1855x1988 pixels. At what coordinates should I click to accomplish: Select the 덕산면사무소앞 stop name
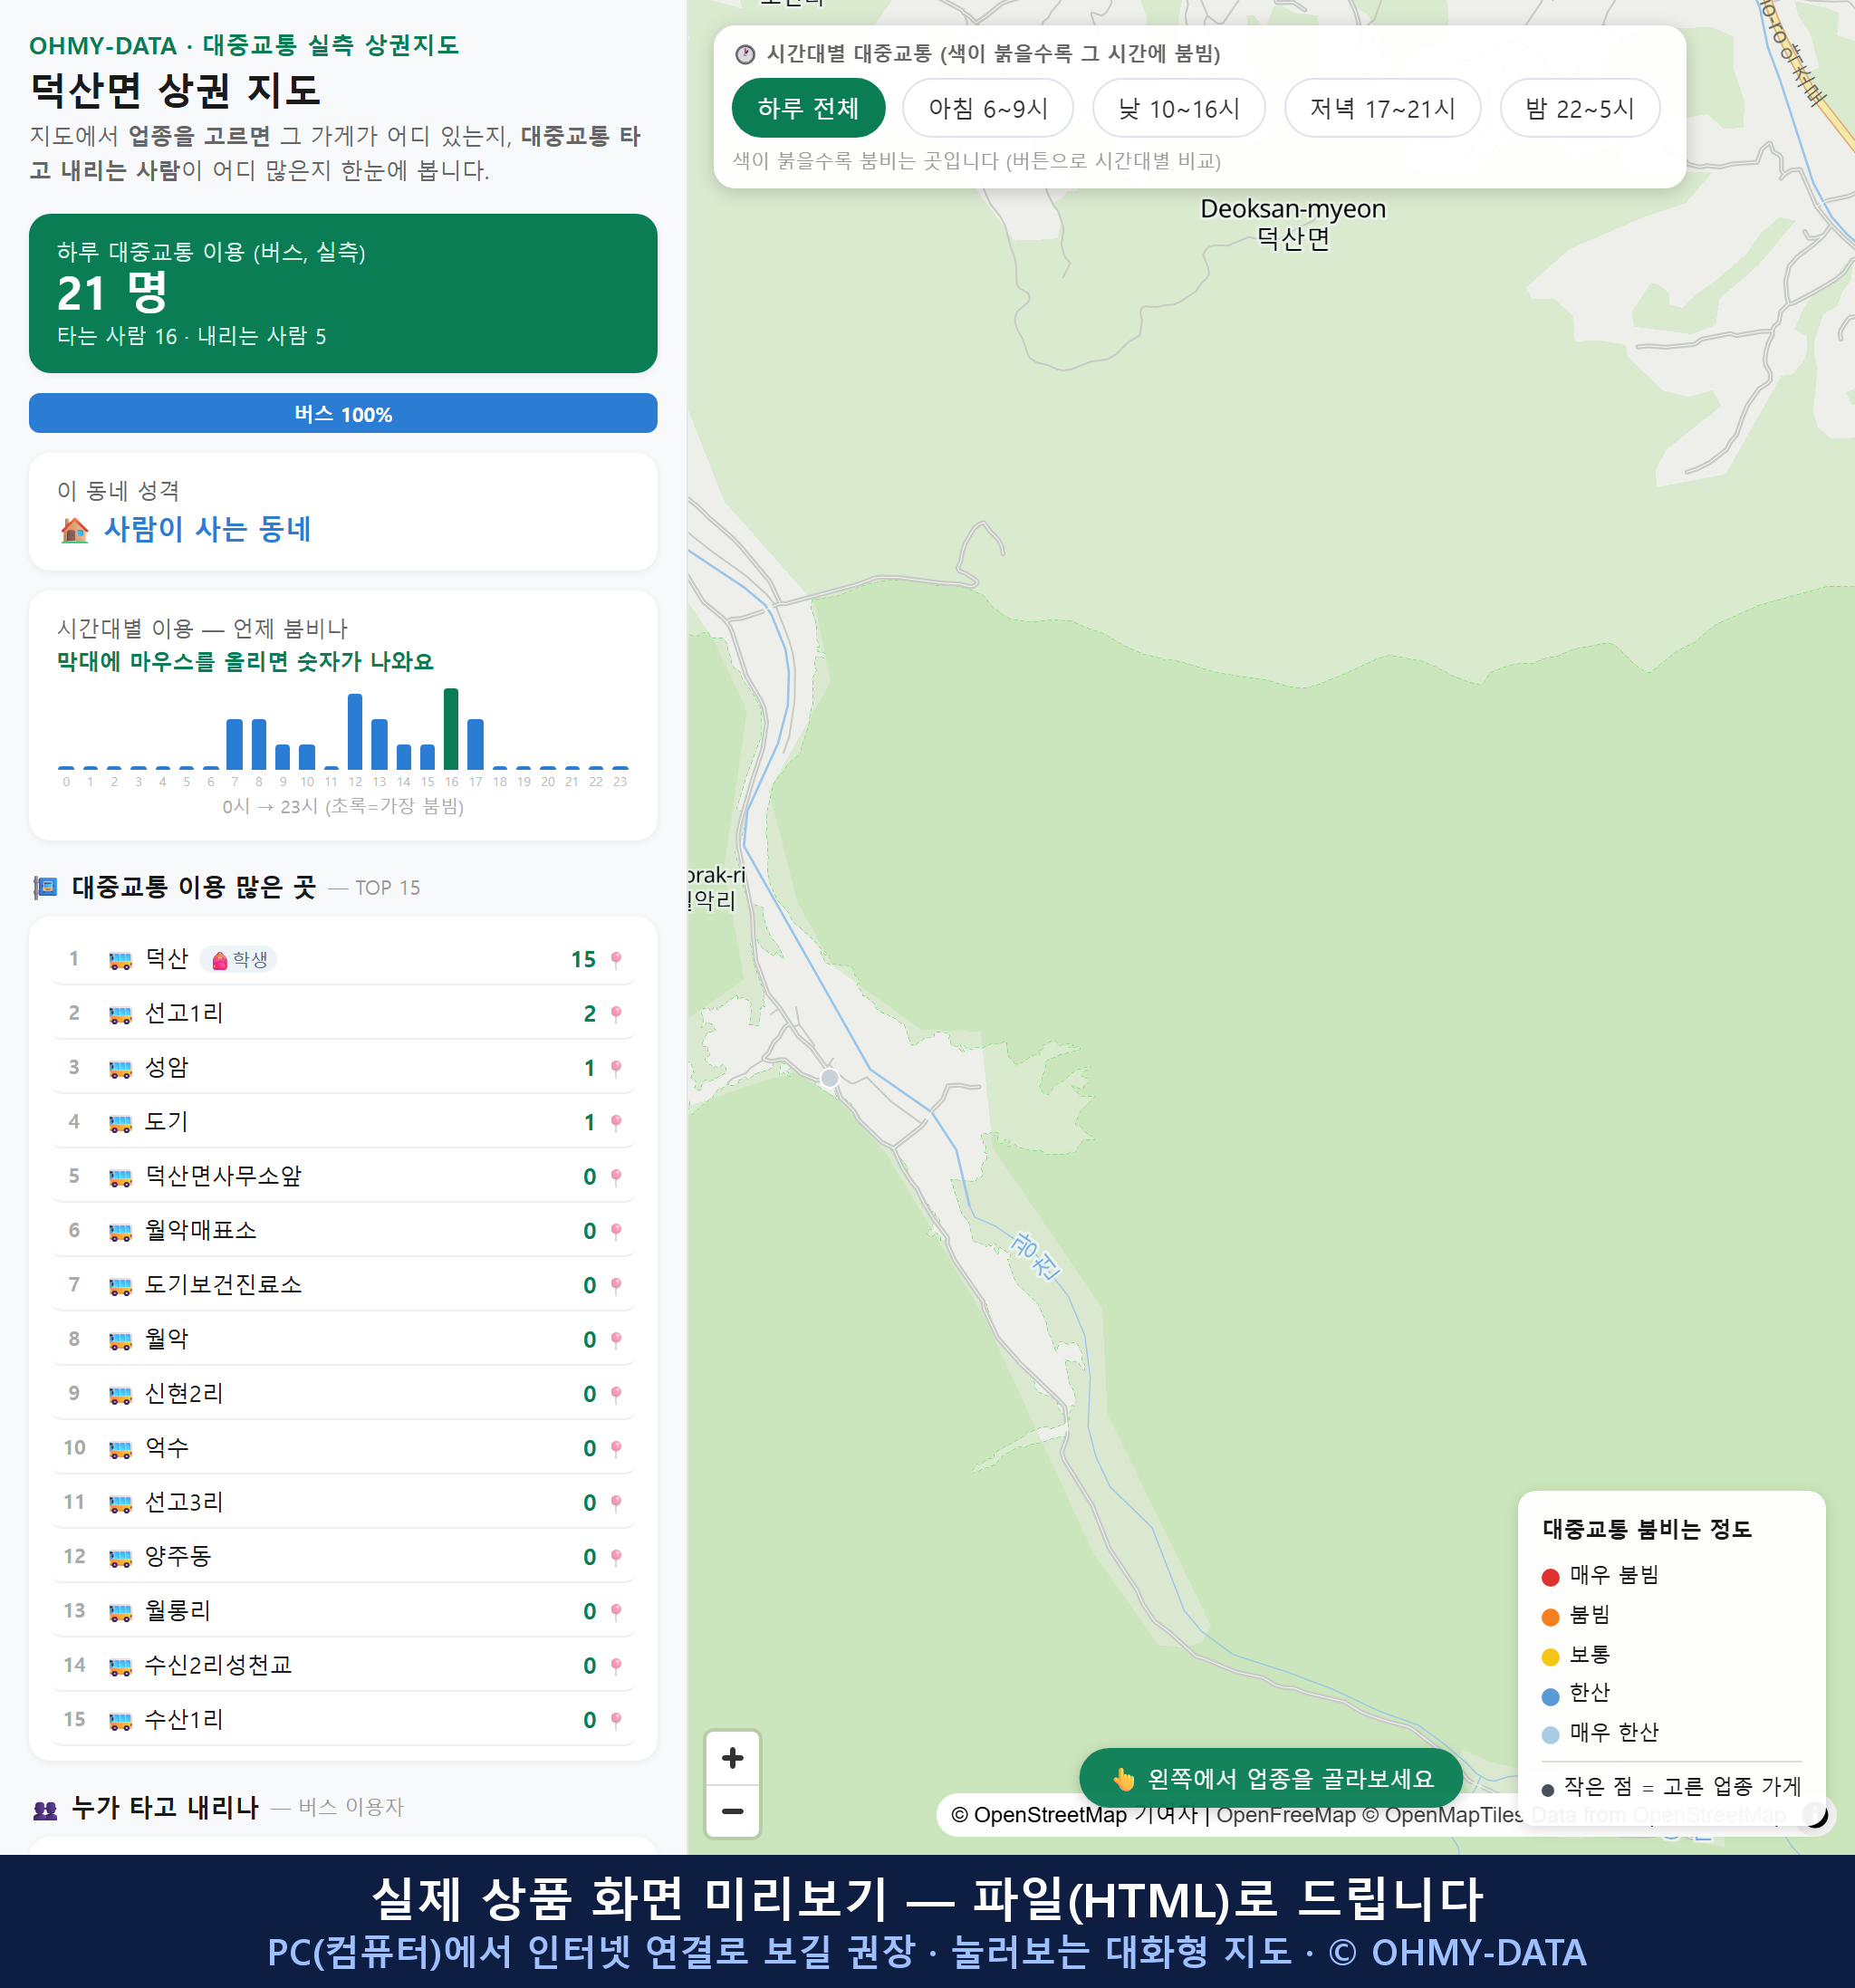(223, 1176)
